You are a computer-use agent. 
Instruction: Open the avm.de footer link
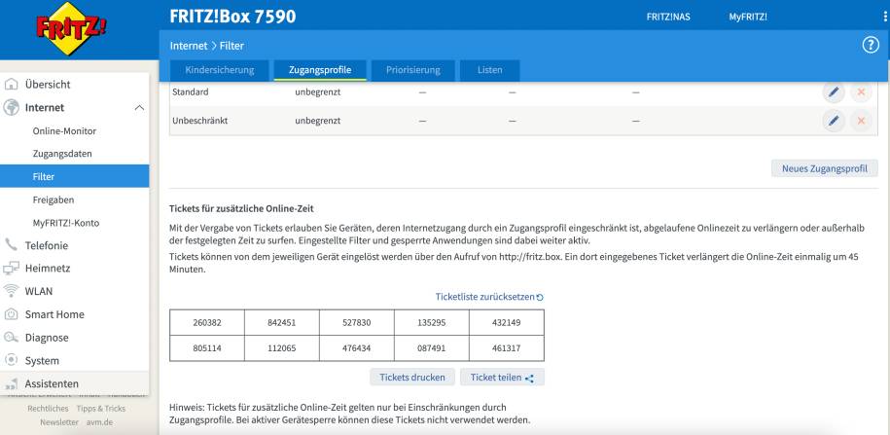click(99, 422)
